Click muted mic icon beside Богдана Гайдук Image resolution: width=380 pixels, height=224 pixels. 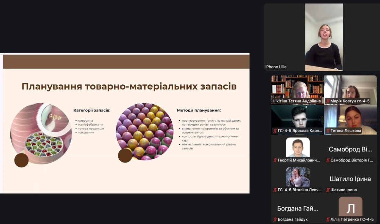[x=275, y=219]
